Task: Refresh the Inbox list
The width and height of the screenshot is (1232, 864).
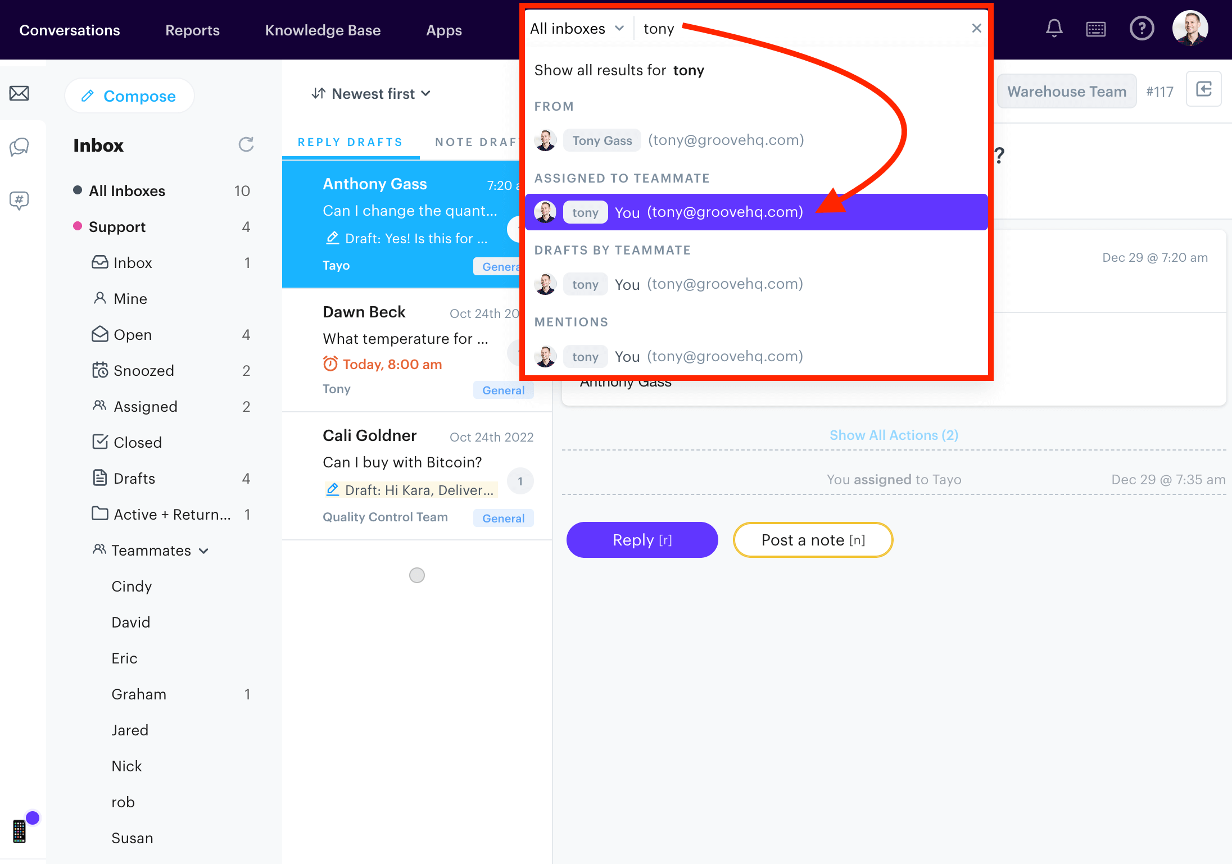Action: point(246,145)
